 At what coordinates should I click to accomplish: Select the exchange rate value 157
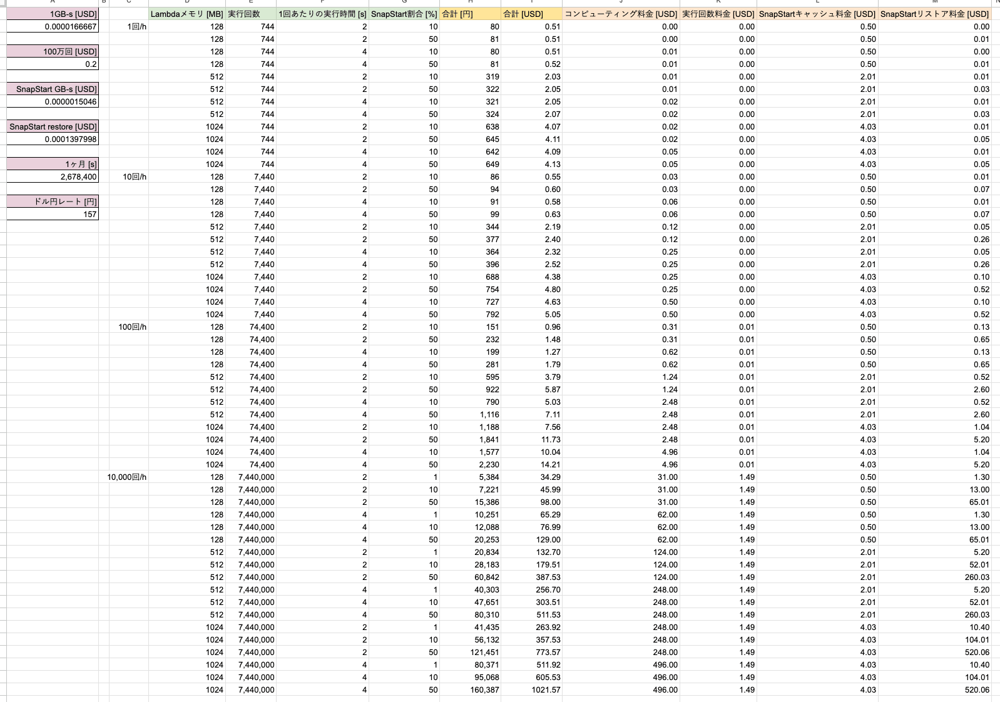pyautogui.click(x=53, y=214)
